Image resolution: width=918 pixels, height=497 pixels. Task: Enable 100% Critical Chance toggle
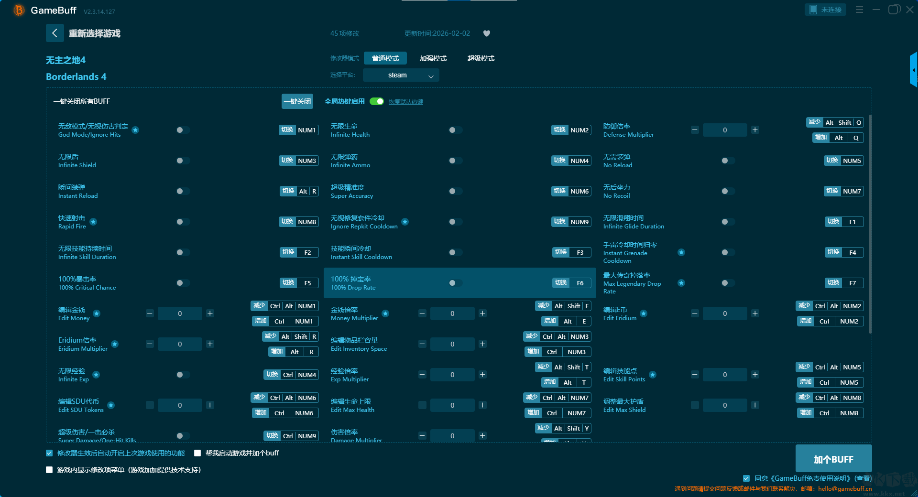point(182,283)
